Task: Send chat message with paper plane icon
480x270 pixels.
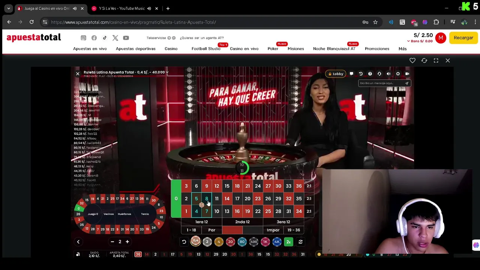Action: (407, 83)
